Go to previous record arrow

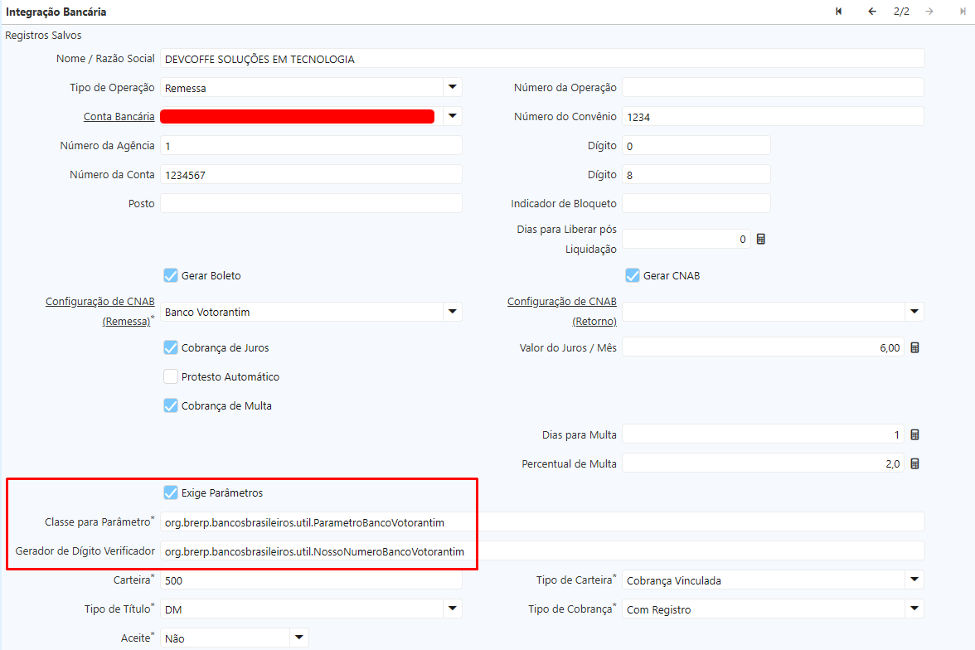[x=871, y=12]
